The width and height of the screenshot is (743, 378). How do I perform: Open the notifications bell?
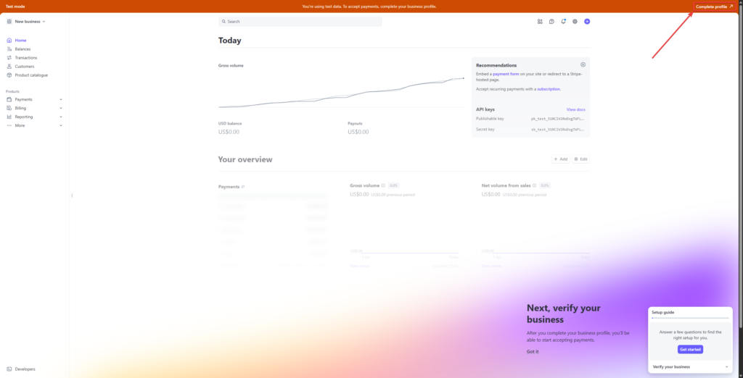coord(563,22)
